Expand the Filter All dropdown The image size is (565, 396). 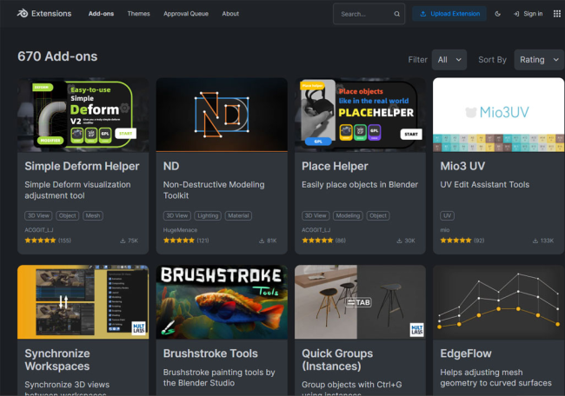click(x=450, y=60)
